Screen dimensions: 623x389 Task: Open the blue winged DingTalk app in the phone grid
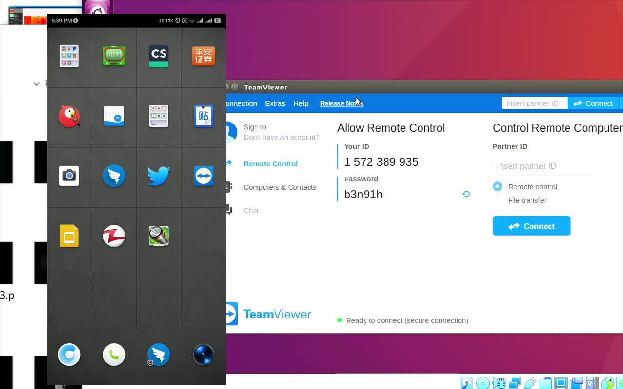pyautogui.click(x=114, y=176)
